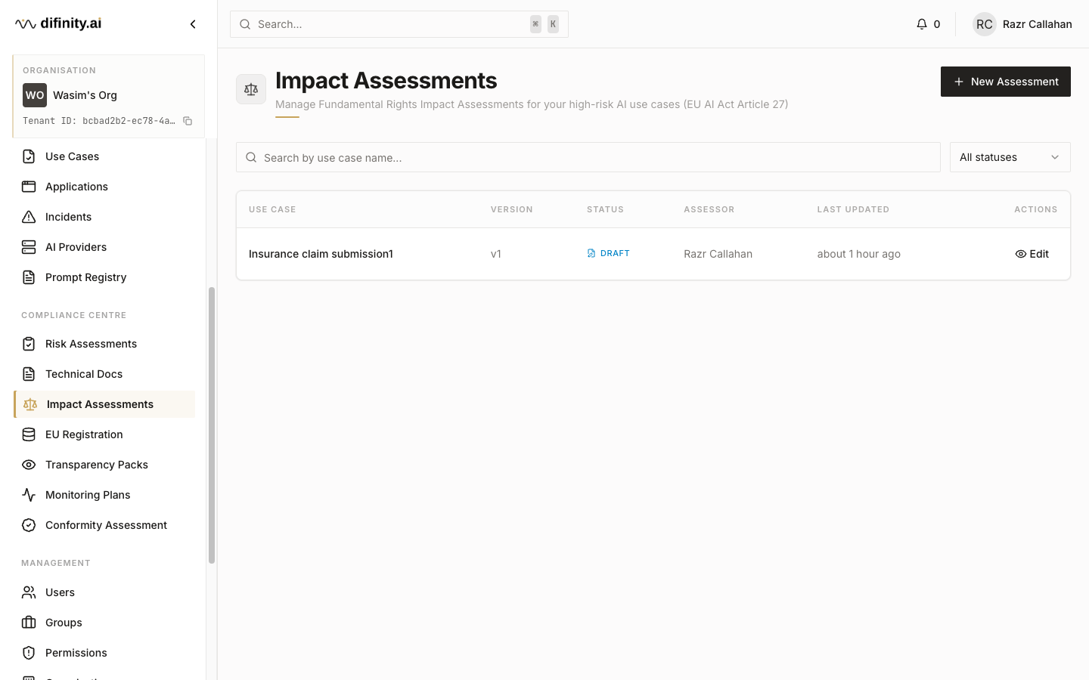The height and width of the screenshot is (680, 1089).
Task: Click the Transparency Packs eye icon
Action: pos(29,465)
